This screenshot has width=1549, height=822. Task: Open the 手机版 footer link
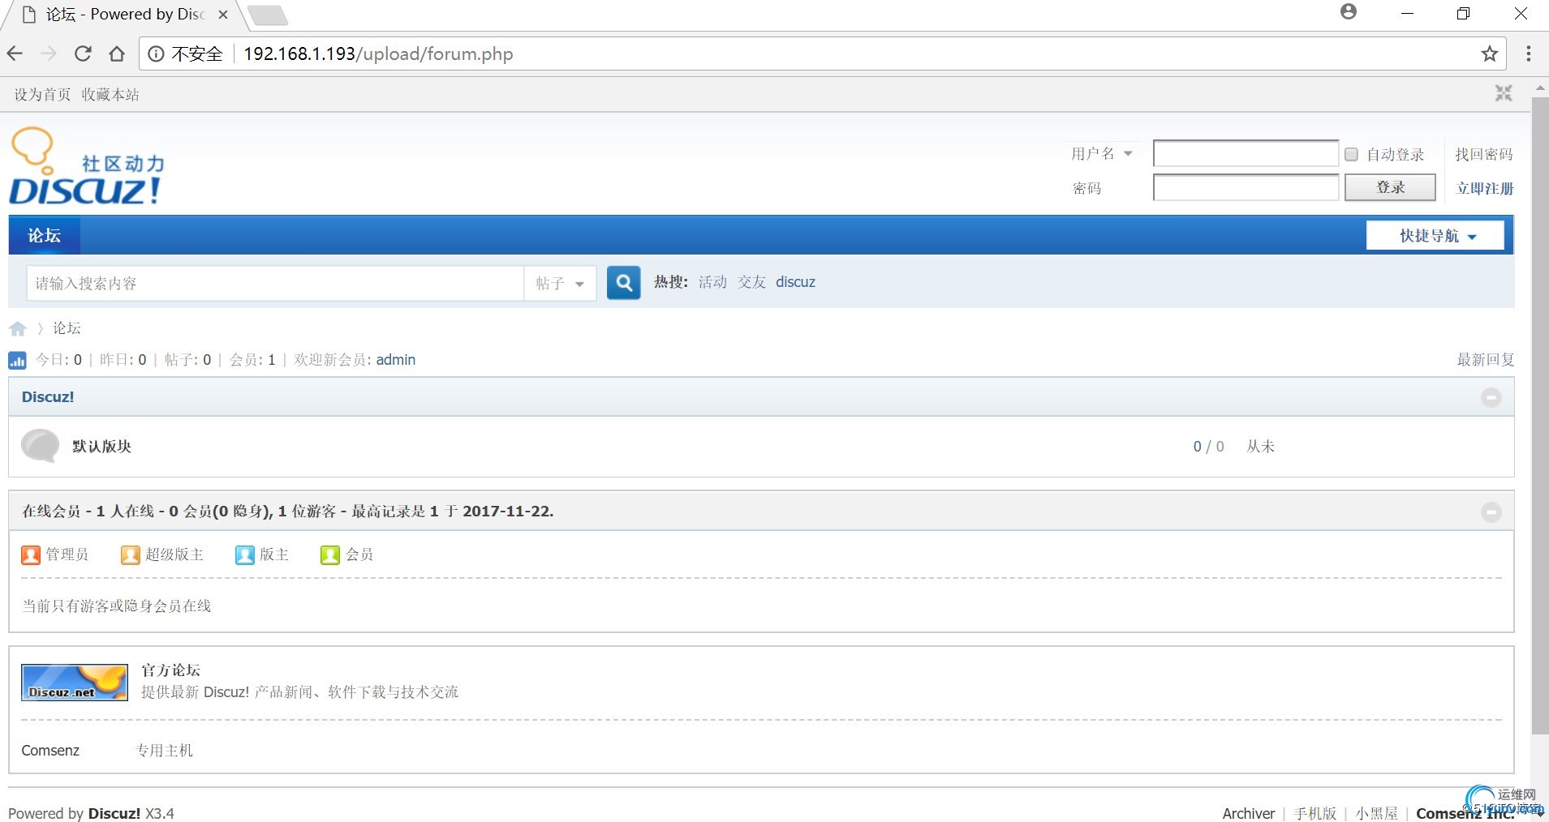tap(1315, 813)
